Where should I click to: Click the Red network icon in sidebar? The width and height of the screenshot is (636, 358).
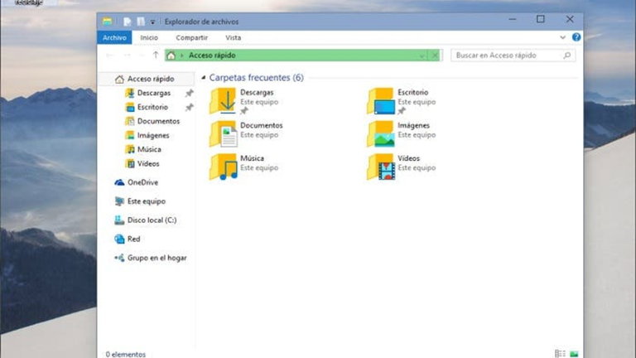tap(119, 239)
